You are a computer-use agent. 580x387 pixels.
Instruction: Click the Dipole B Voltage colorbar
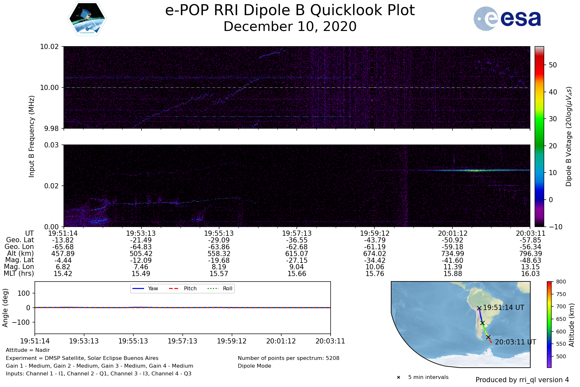pos(539,136)
